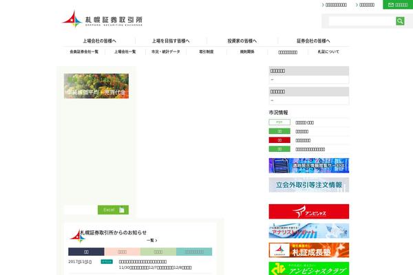Select the dark navy news tab
The image size is (413, 275).
(x=86, y=252)
